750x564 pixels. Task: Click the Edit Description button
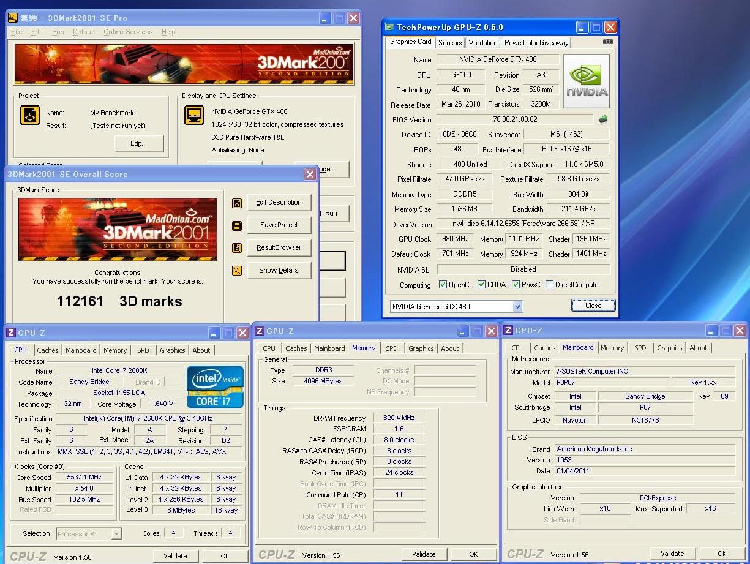click(279, 203)
